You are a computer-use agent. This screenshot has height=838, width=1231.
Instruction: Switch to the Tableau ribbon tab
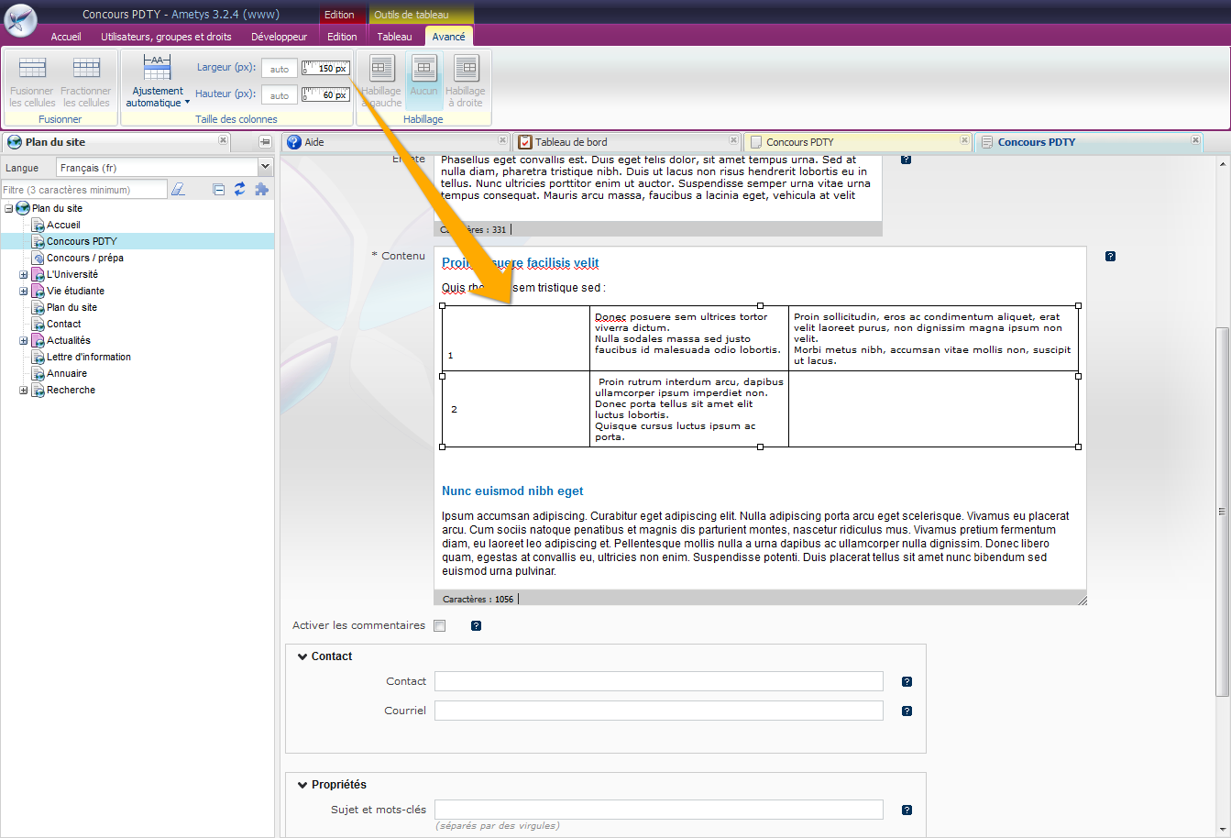click(394, 37)
